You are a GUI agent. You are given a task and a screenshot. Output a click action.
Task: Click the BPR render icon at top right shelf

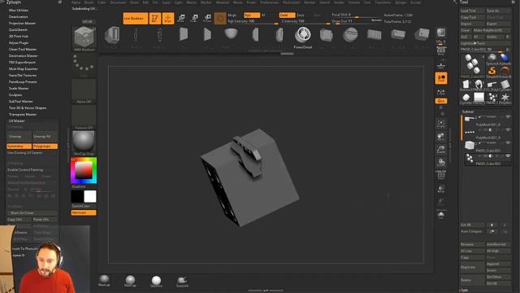coord(441,33)
